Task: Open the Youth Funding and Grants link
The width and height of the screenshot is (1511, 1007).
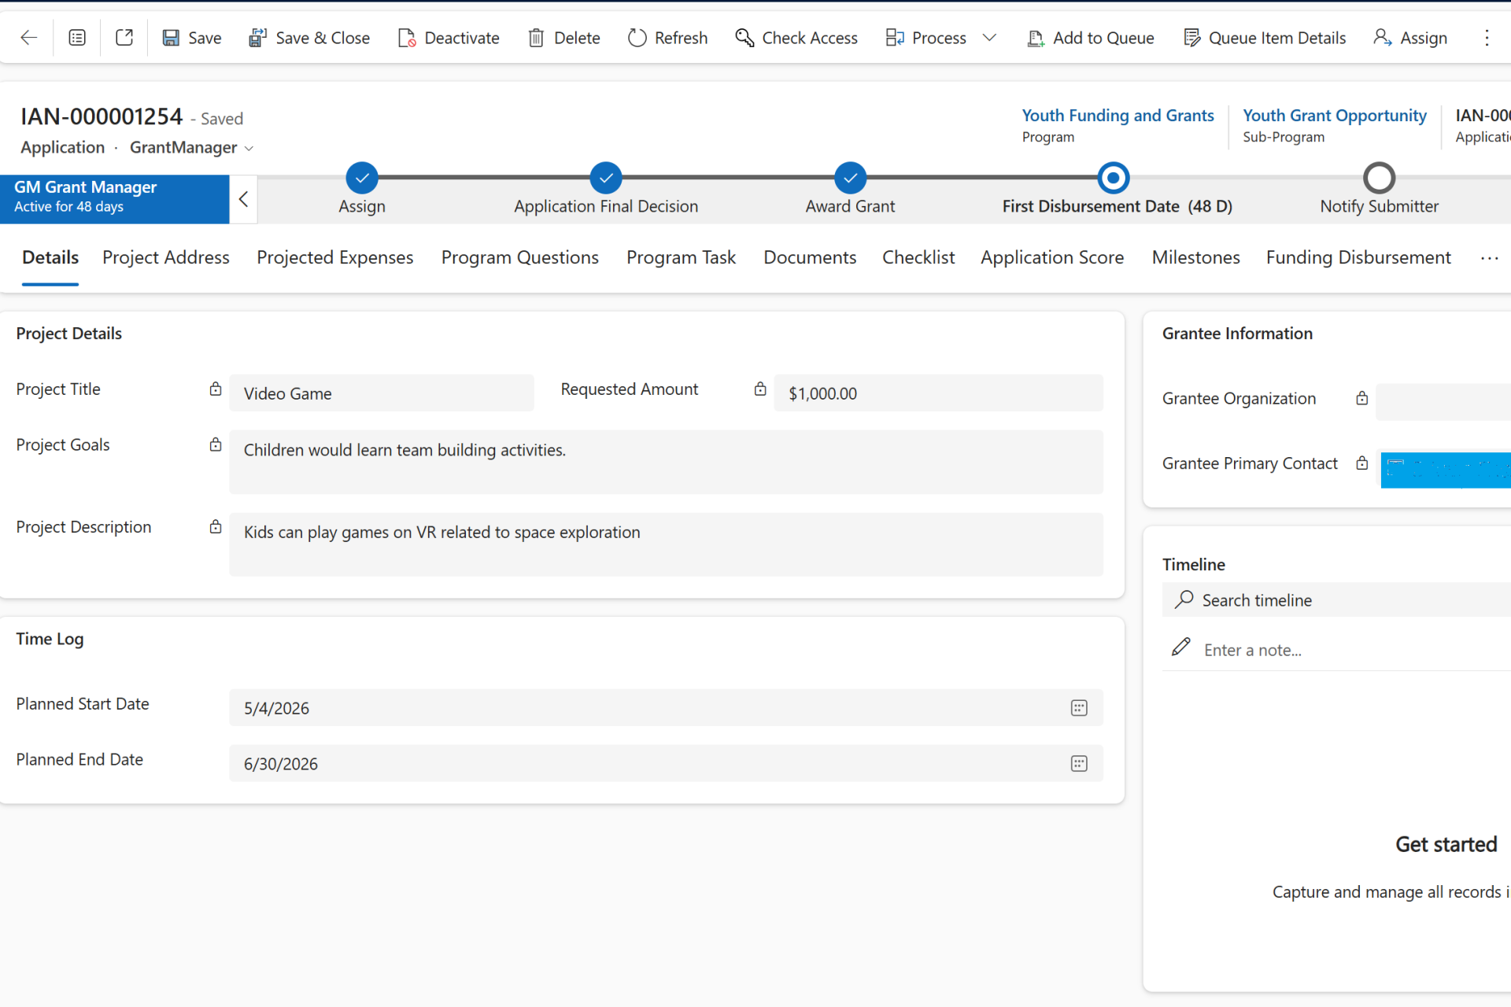Action: (x=1118, y=116)
